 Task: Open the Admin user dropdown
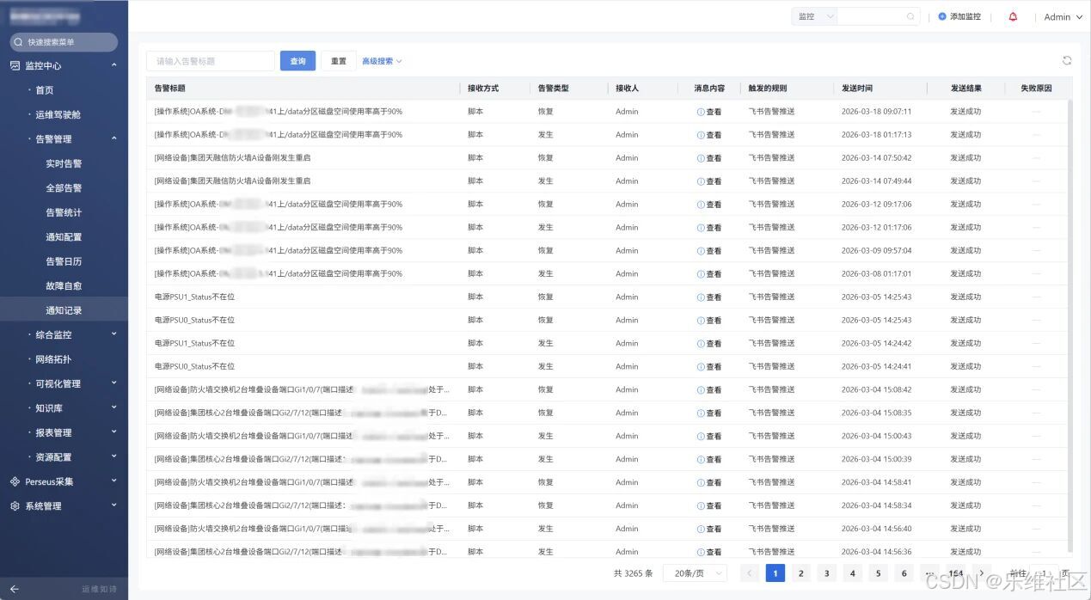coord(1063,17)
